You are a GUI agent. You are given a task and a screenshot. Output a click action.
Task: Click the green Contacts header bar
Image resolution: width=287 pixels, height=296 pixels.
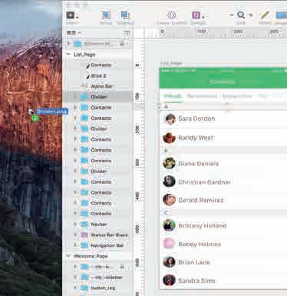[x=223, y=81]
